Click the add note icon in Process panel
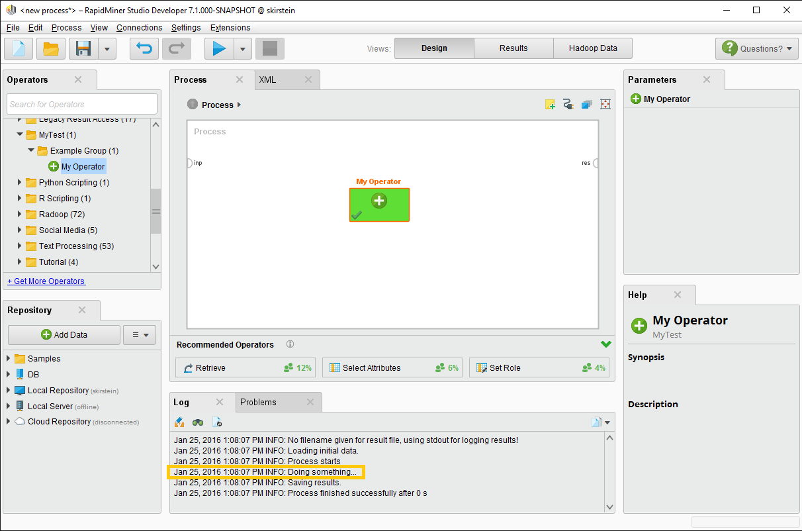 550,105
